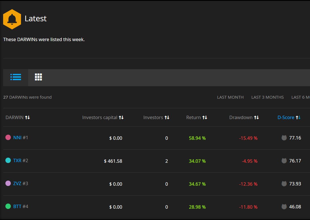Click the #4 rank label beside BTT
Image resolution: width=310 pixels, height=220 pixels.
point(25,206)
